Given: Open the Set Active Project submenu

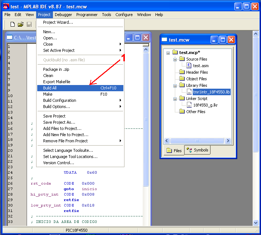Looking at the screenshot, I should (x=80, y=50).
